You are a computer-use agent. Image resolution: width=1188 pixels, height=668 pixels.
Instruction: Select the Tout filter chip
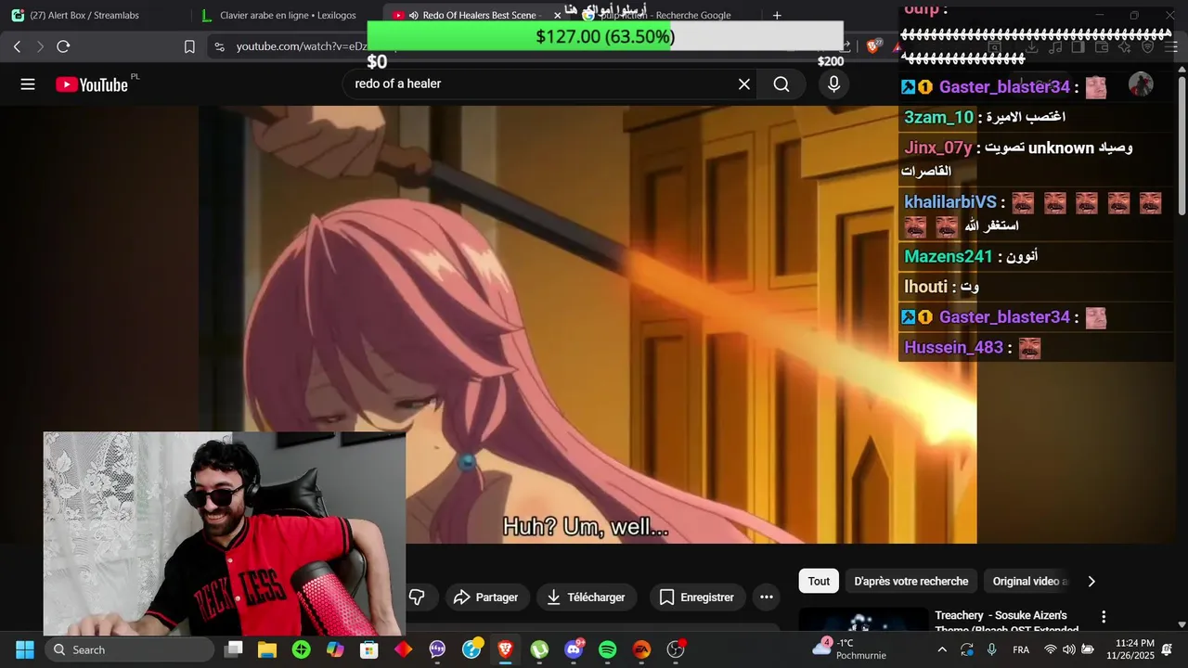(x=819, y=582)
